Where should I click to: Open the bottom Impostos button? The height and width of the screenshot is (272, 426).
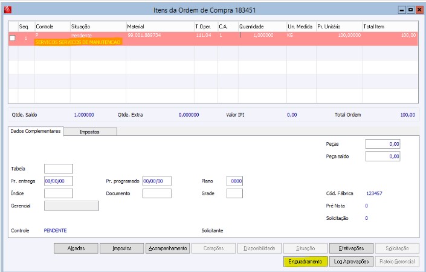[121, 248]
